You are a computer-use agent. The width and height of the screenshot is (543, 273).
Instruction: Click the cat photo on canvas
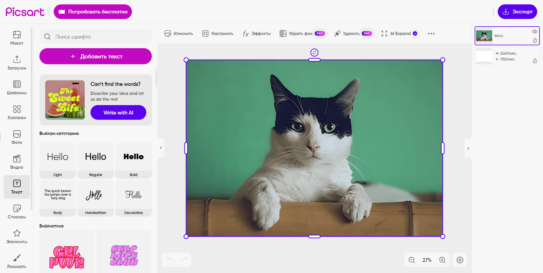click(x=314, y=148)
